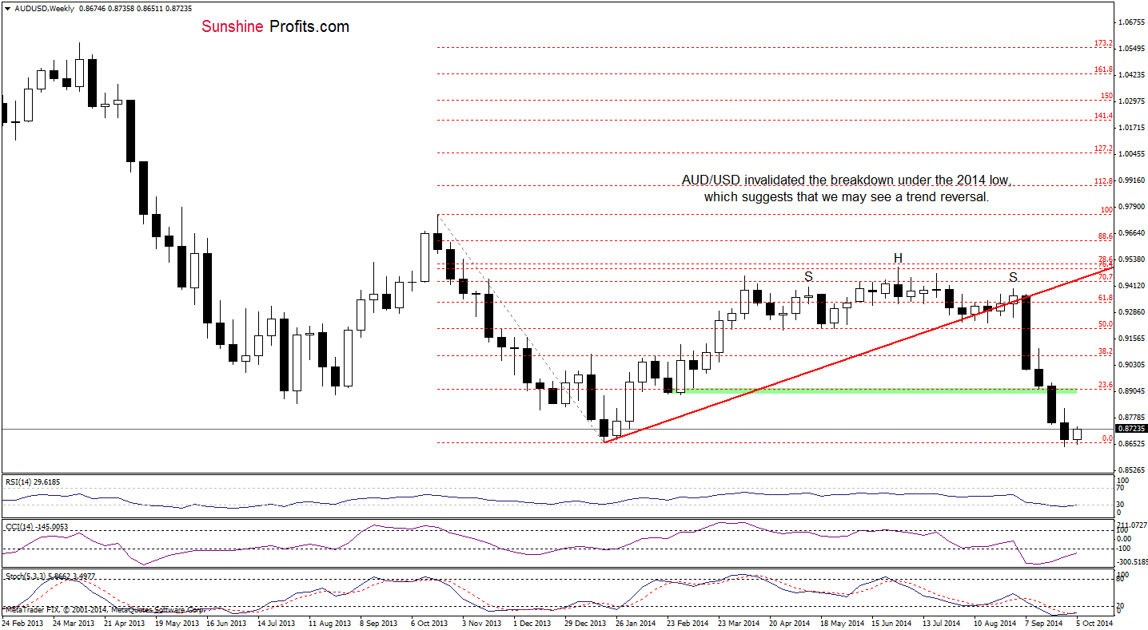Click the 16 Jun 2013 date label
The height and width of the screenshot is (630, 1148).
point(227,622)
